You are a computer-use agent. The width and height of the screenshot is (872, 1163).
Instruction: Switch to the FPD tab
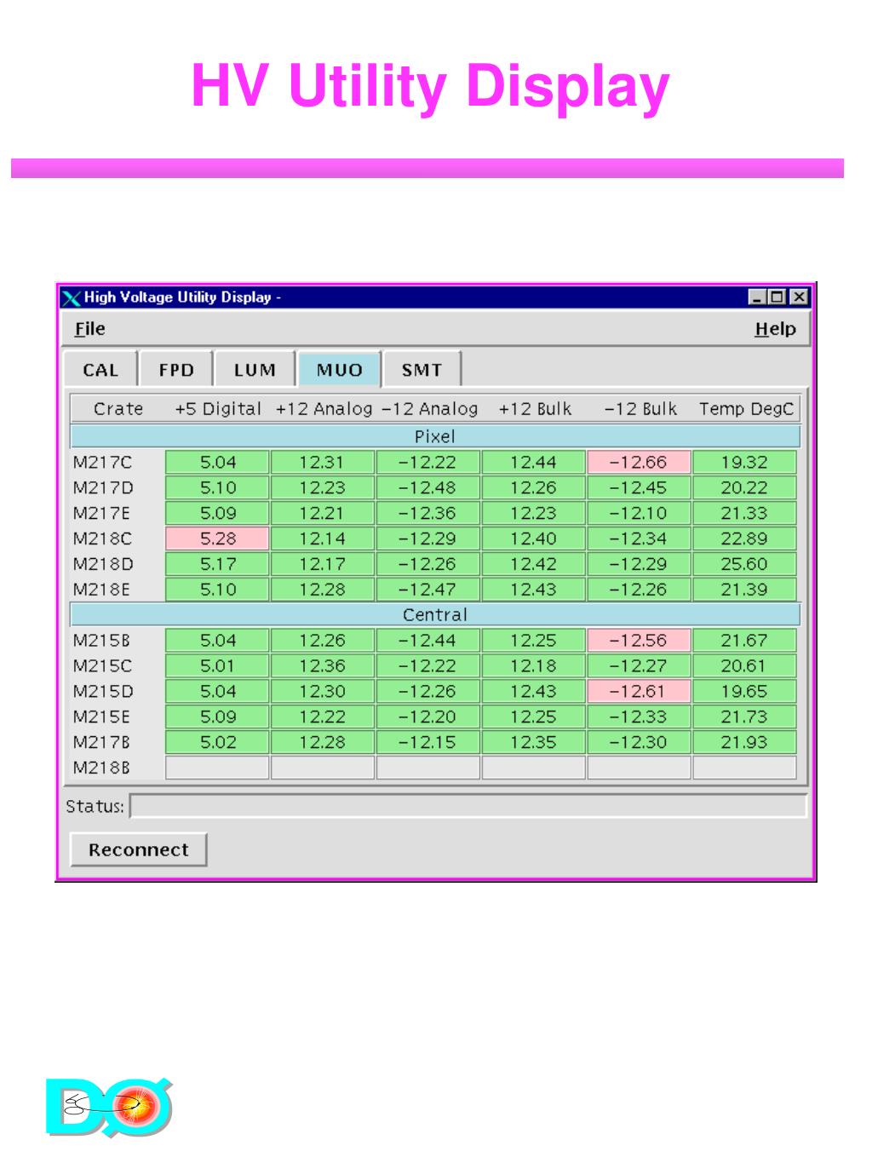(176, 370)
